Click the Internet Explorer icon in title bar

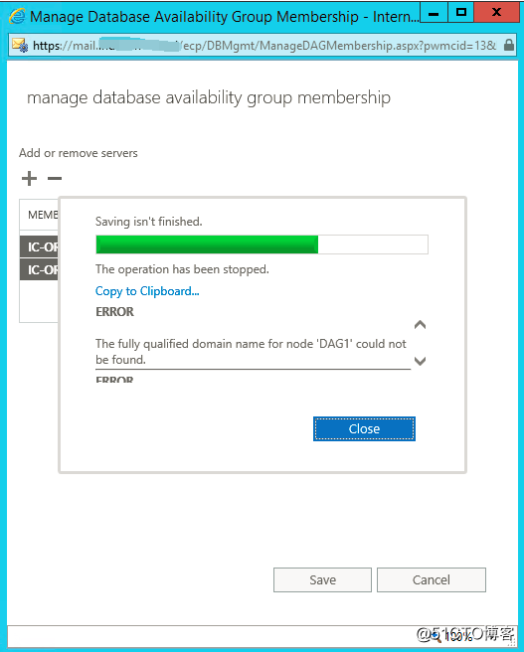pos(18,17)
